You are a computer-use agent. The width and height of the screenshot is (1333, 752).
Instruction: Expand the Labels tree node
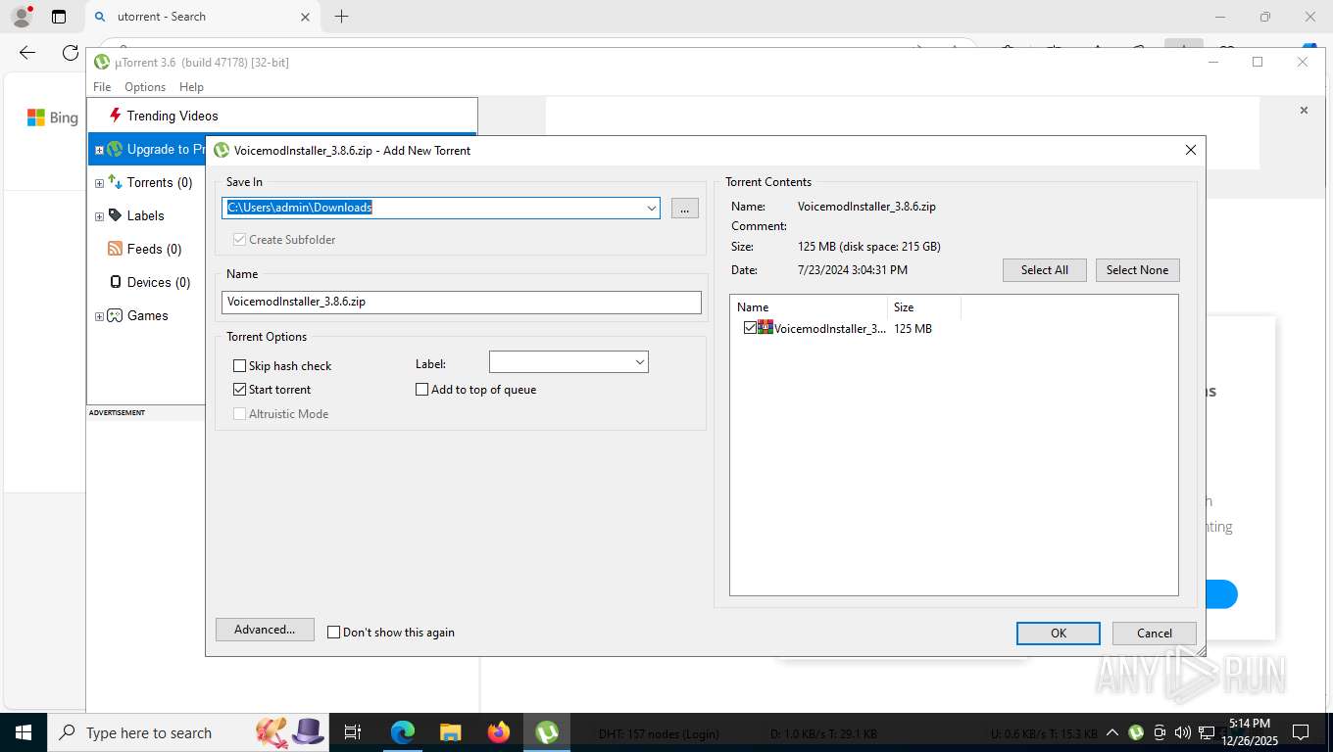point(99,216)
